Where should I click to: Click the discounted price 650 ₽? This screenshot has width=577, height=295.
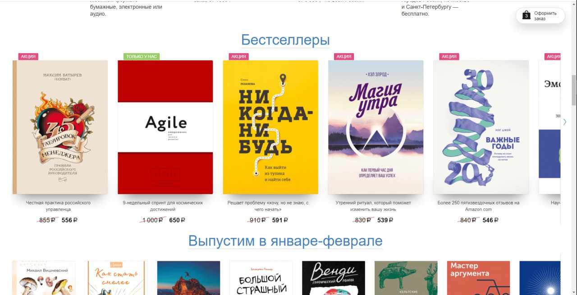[177, 220]
